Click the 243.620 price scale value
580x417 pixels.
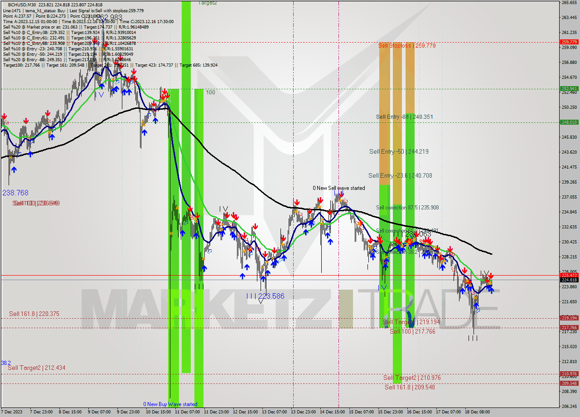(x=569, y=152)
